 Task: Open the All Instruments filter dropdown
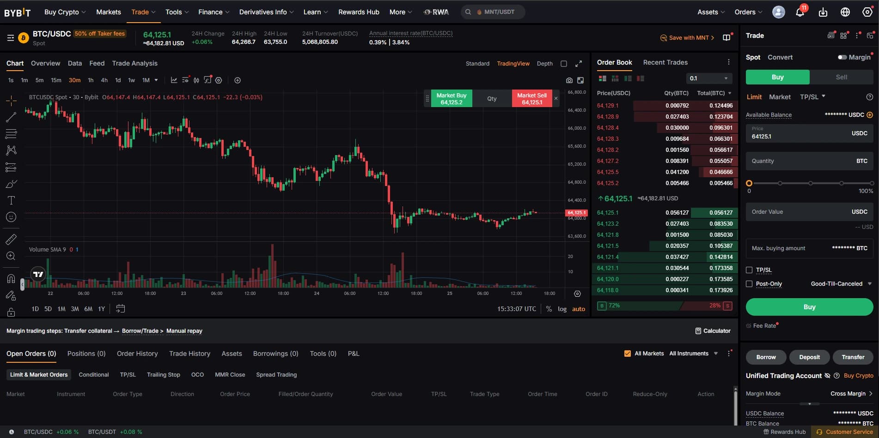[693, 354]
